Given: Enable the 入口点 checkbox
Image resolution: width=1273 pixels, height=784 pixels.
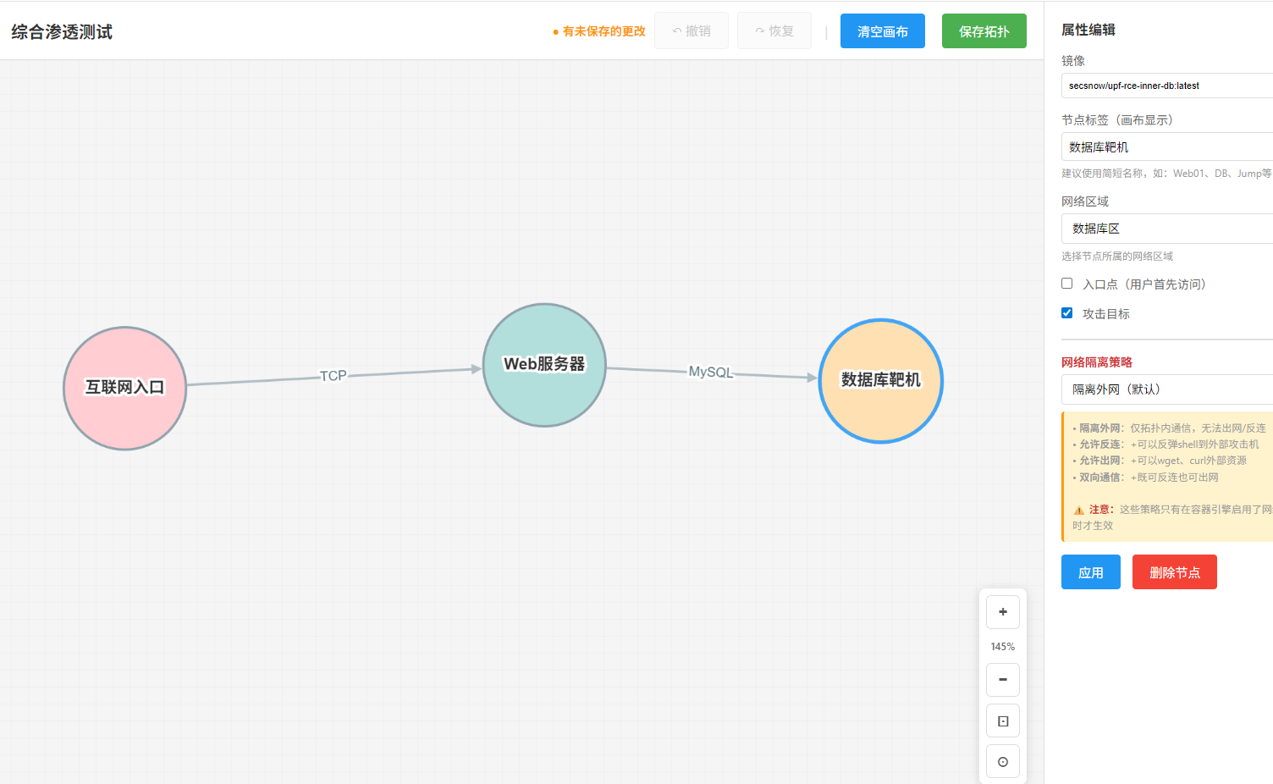Looking at the screenshot, I should 1066,284.
